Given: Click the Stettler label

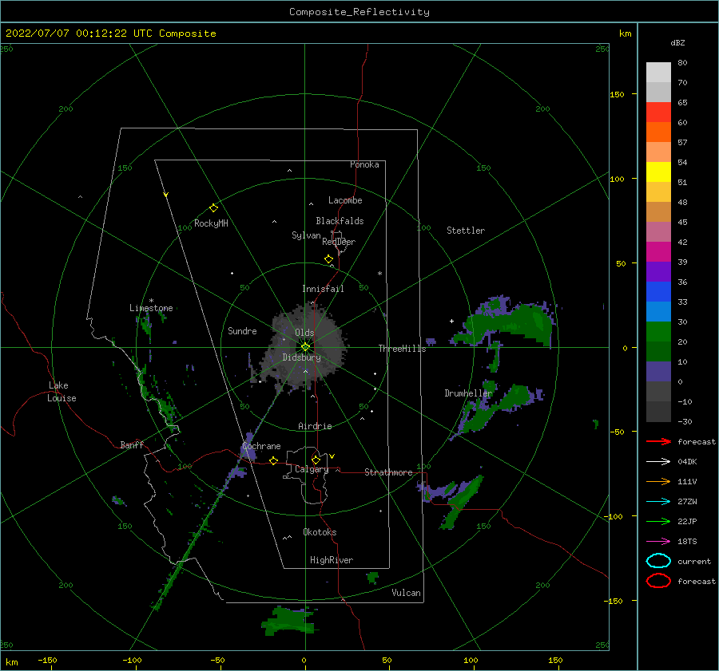Looking at the screenshot, I should pyautogui.click(x=466, y=231).
